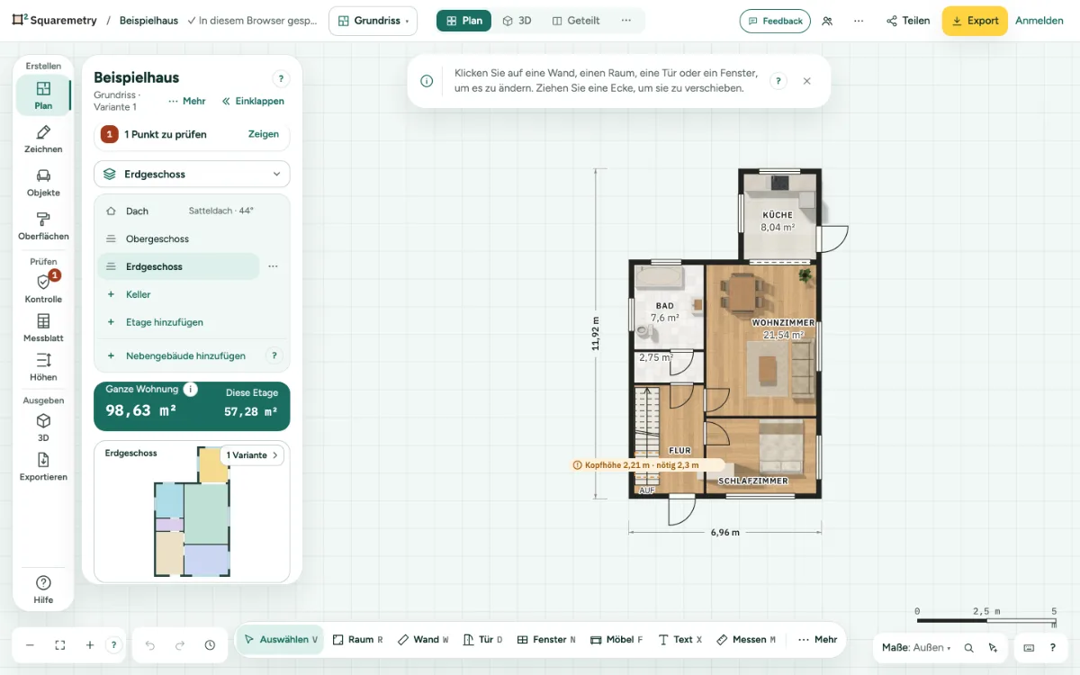Activate the Wand drawing tool

[423, 640]
